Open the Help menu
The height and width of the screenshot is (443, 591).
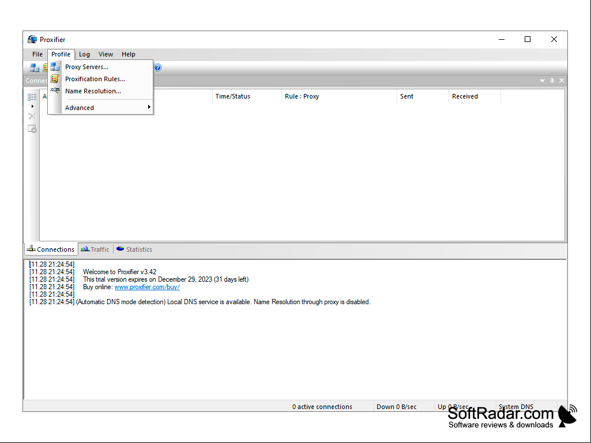pyautogui.click(x=129, y=54)
